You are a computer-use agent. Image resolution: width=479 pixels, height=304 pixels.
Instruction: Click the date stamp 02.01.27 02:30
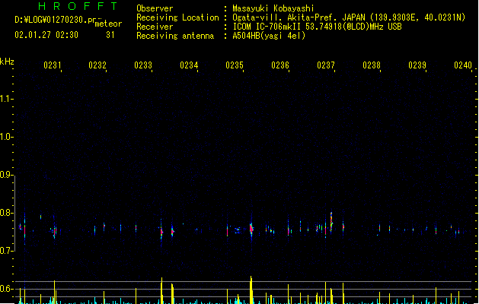[46, 35]
